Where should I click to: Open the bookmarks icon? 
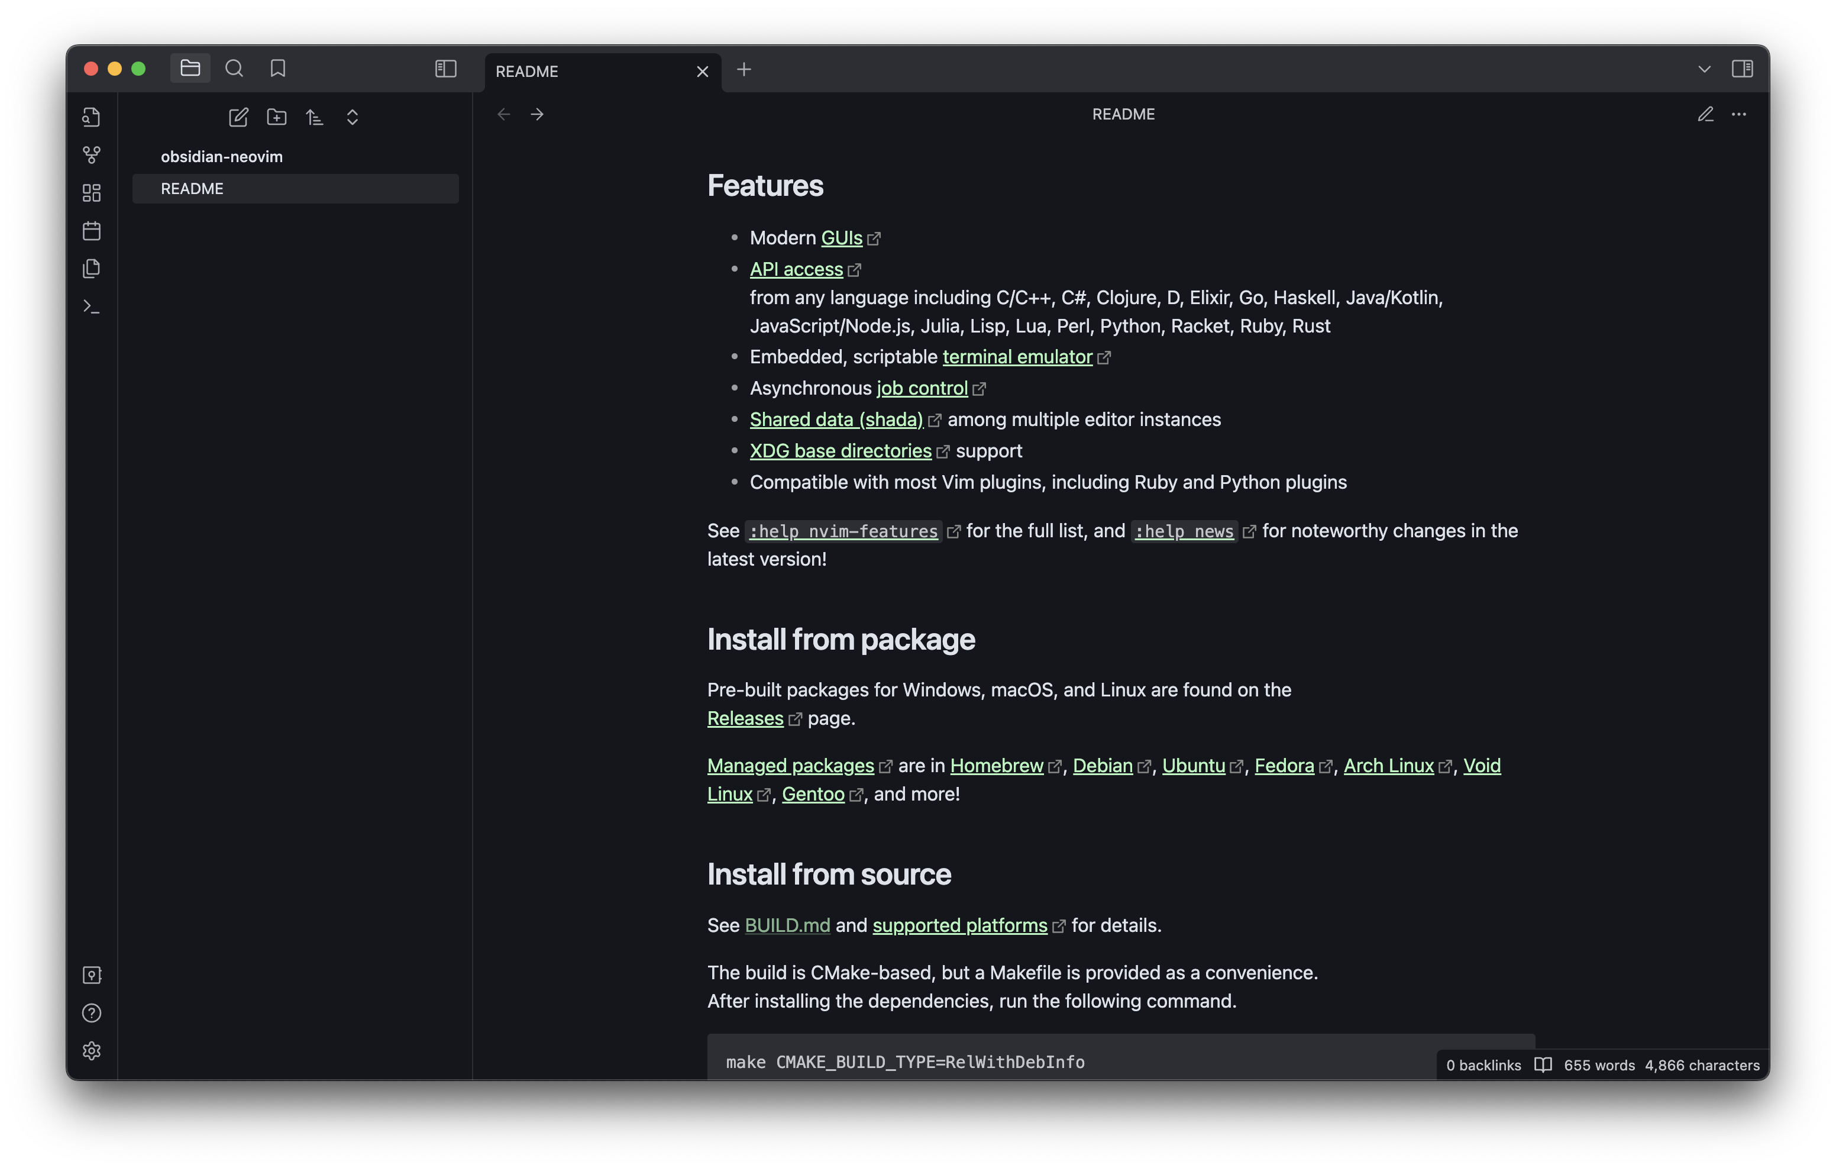[277, 69]
